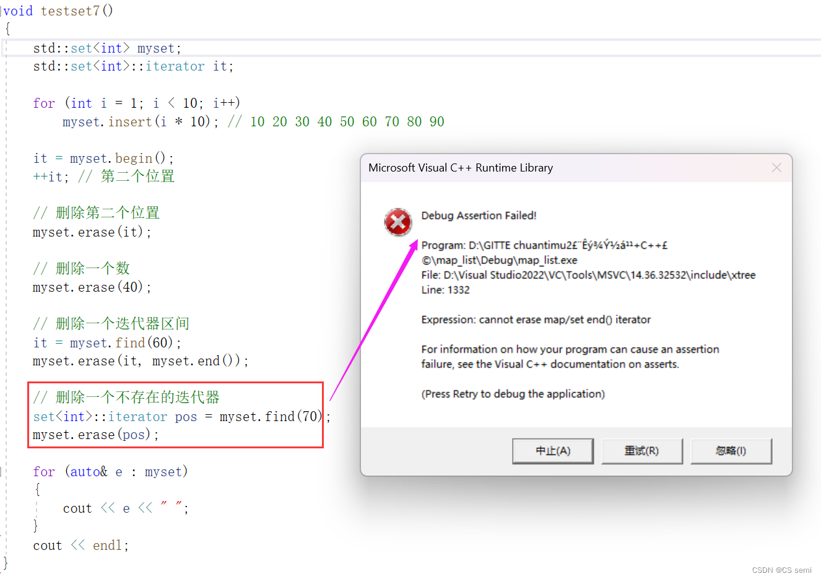Collapse the for-auto loop fold marker

tap(2, 472)
